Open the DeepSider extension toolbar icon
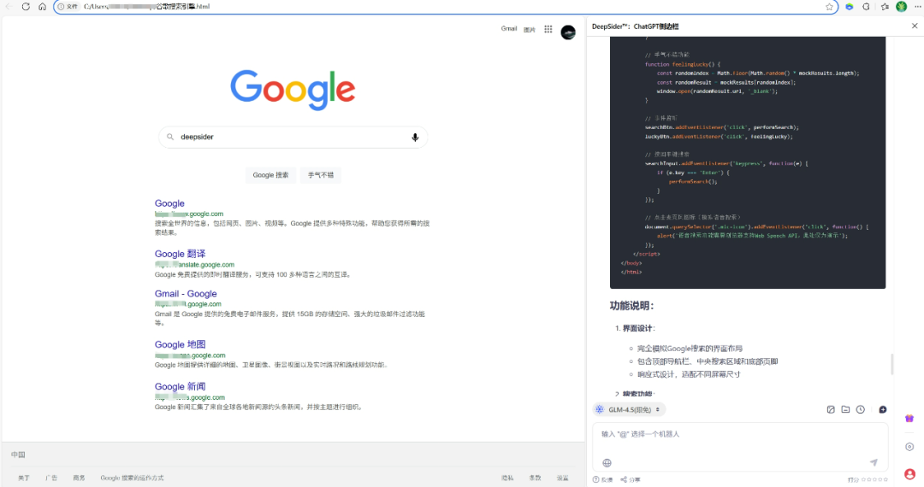The height and width of the screenshot is (487, 924). 850,7
